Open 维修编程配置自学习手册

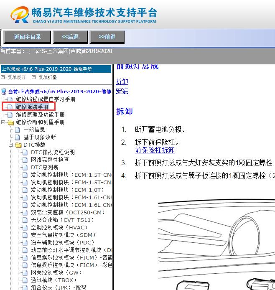click(x=46, y=99)
